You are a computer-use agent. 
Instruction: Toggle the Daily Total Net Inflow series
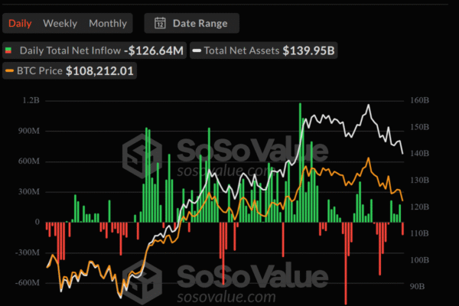[x=70, y=51]
